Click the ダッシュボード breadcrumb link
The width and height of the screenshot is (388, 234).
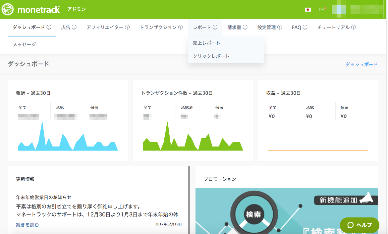point(361,65)
